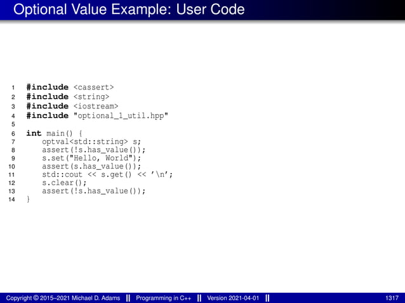Click the assert(s.has_value()) line 10
405x303 pixels.
pos(91,166)
